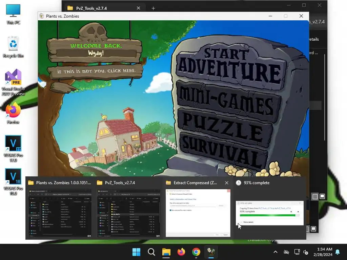The height and width of the screenshot is (260, 347).
Task: Close the Plants vs. Zombies game window
Action: tap(301, 16)
